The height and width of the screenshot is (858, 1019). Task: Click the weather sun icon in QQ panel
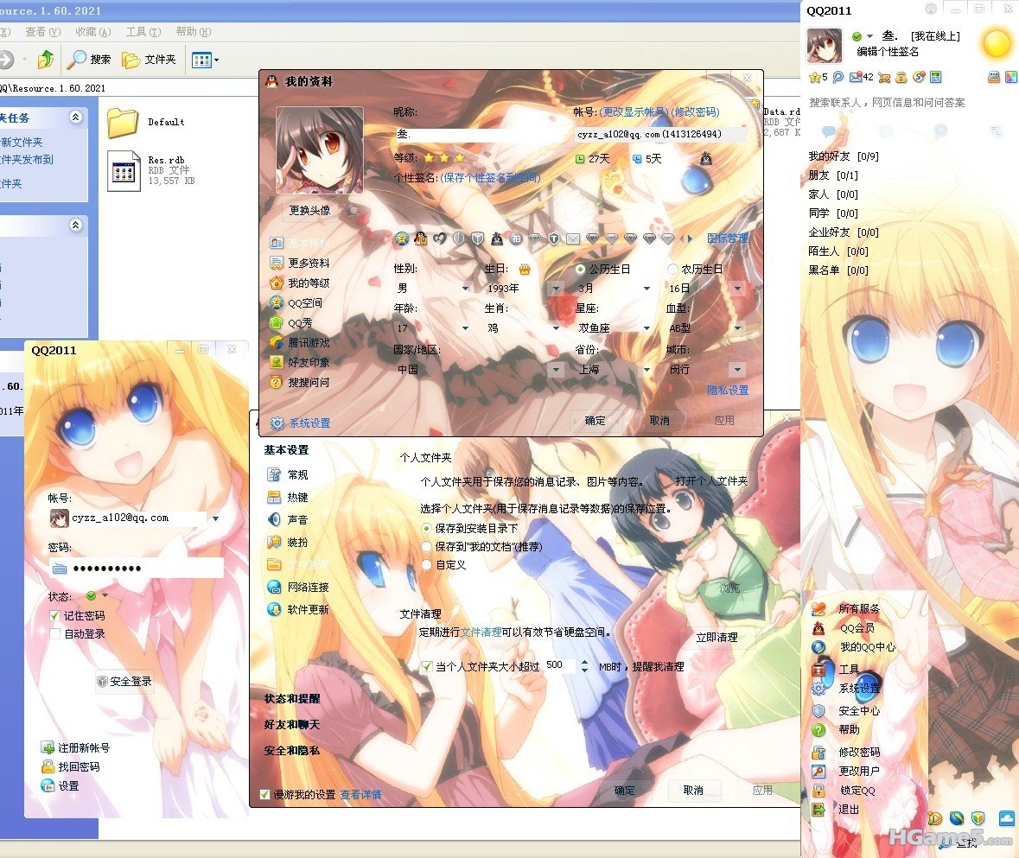[995, 43]
